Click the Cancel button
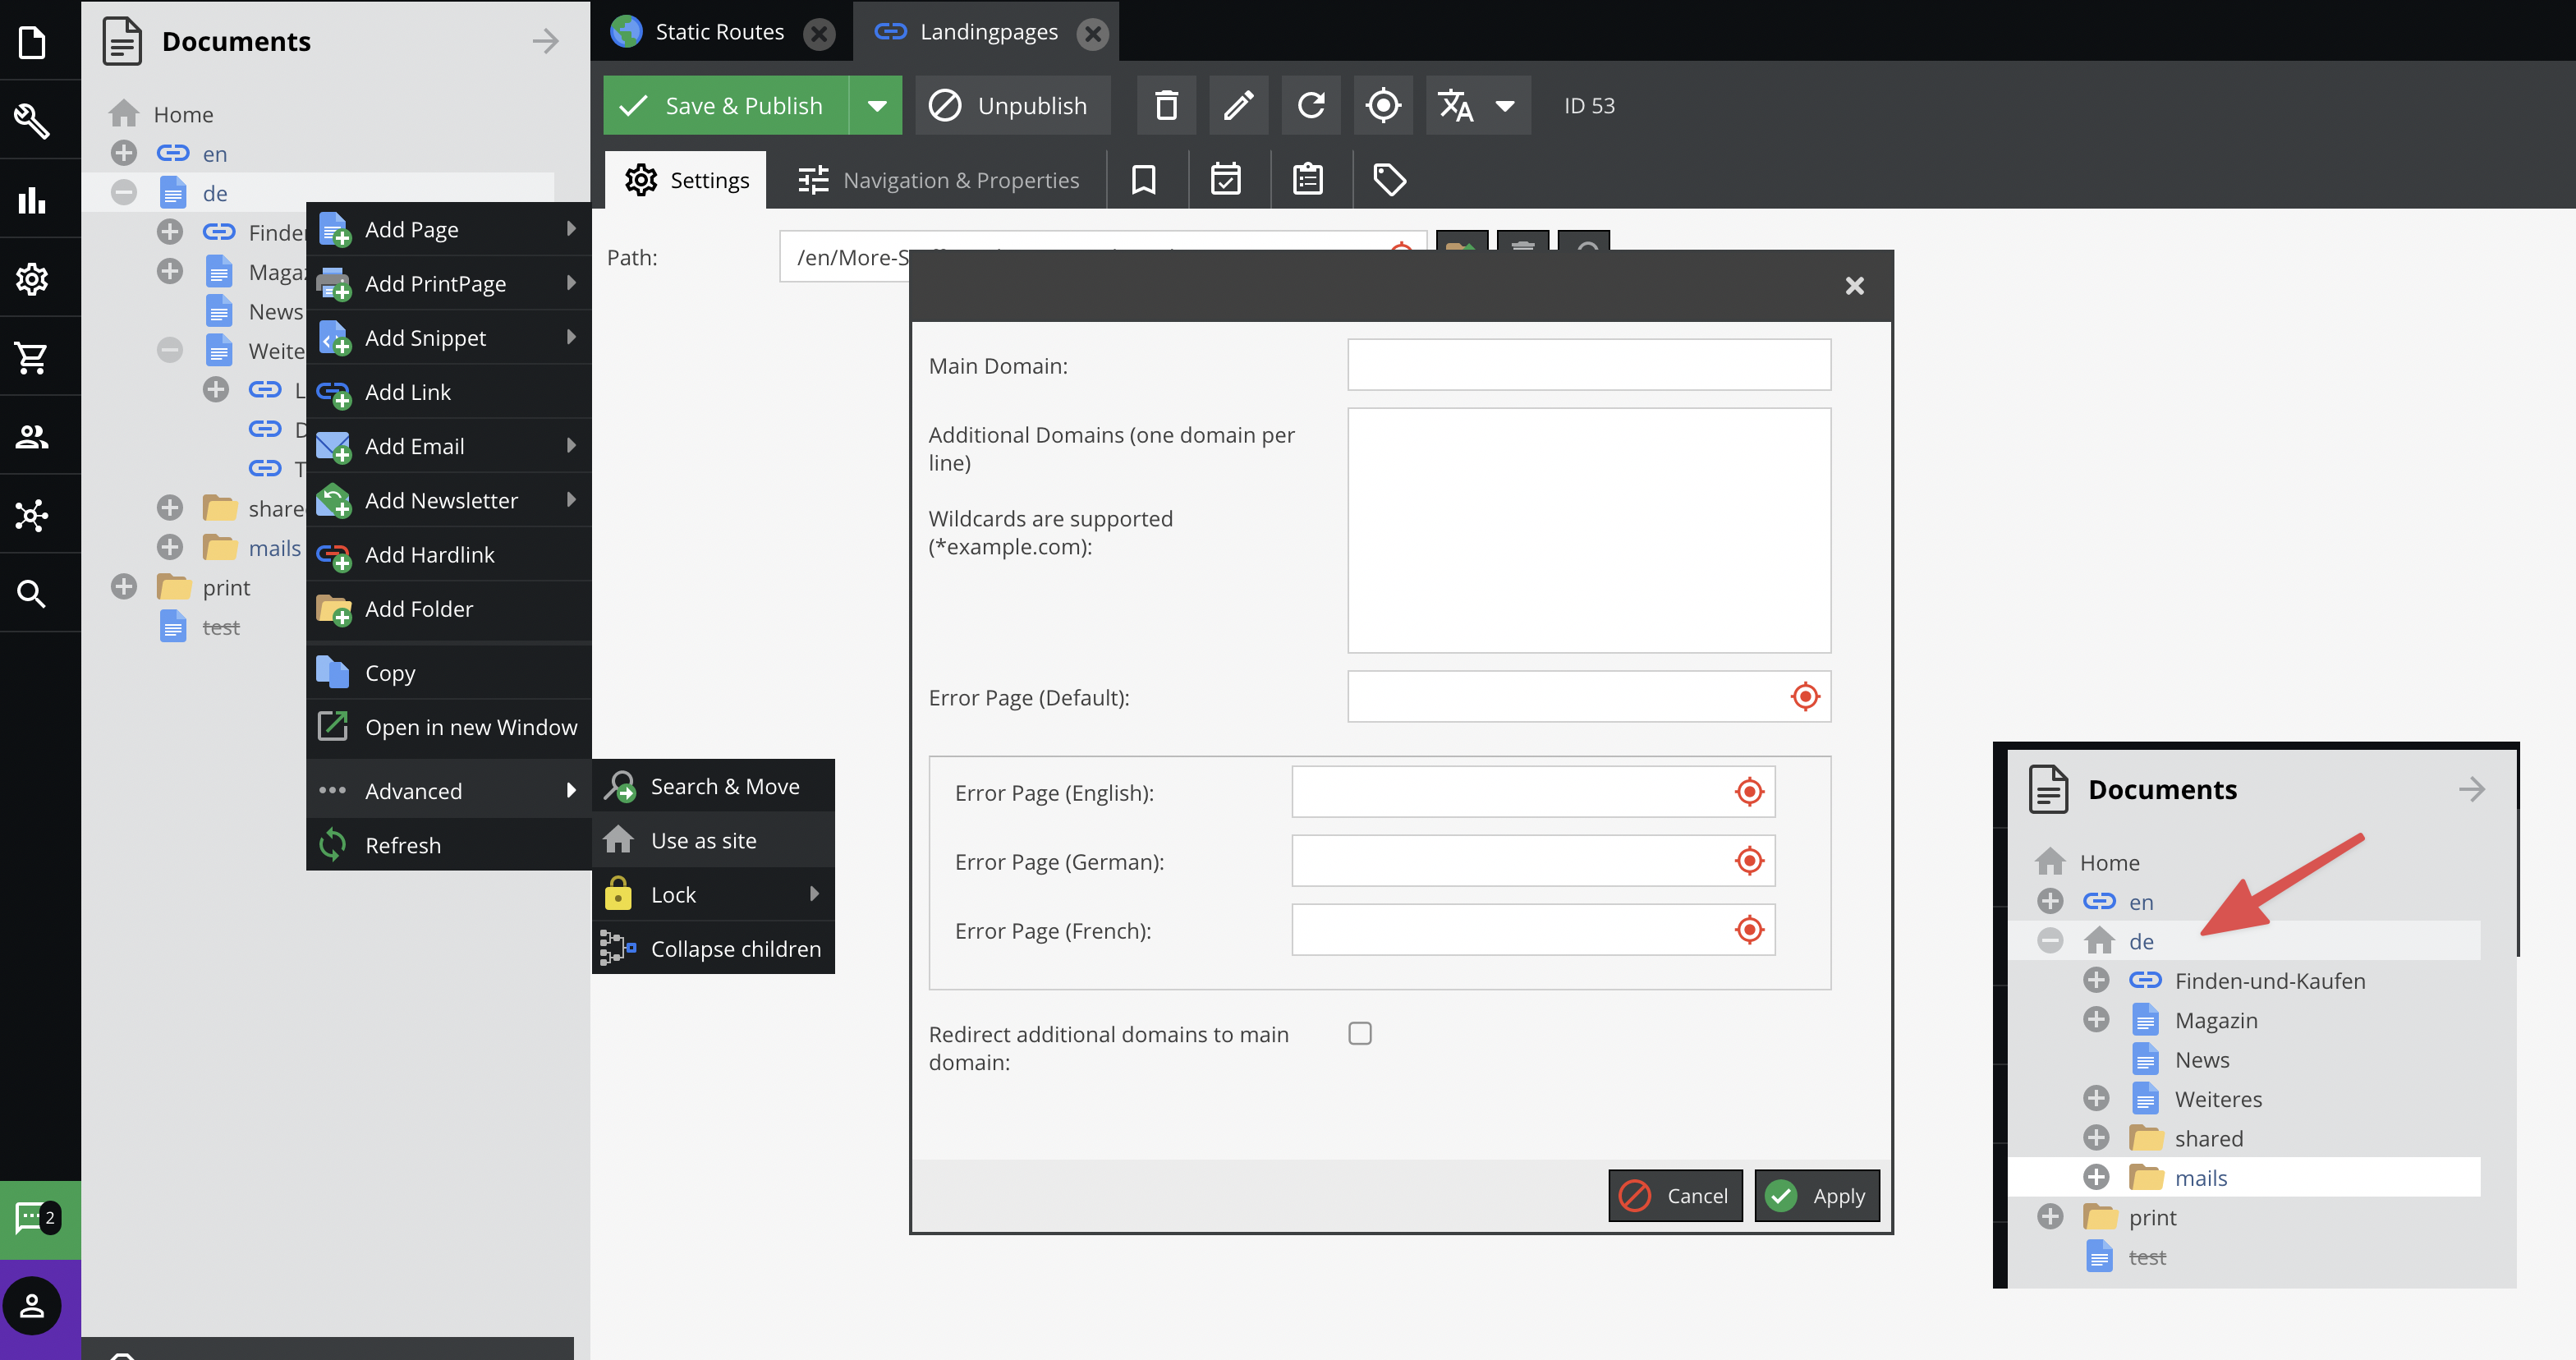 (x=1675, y=1195)
